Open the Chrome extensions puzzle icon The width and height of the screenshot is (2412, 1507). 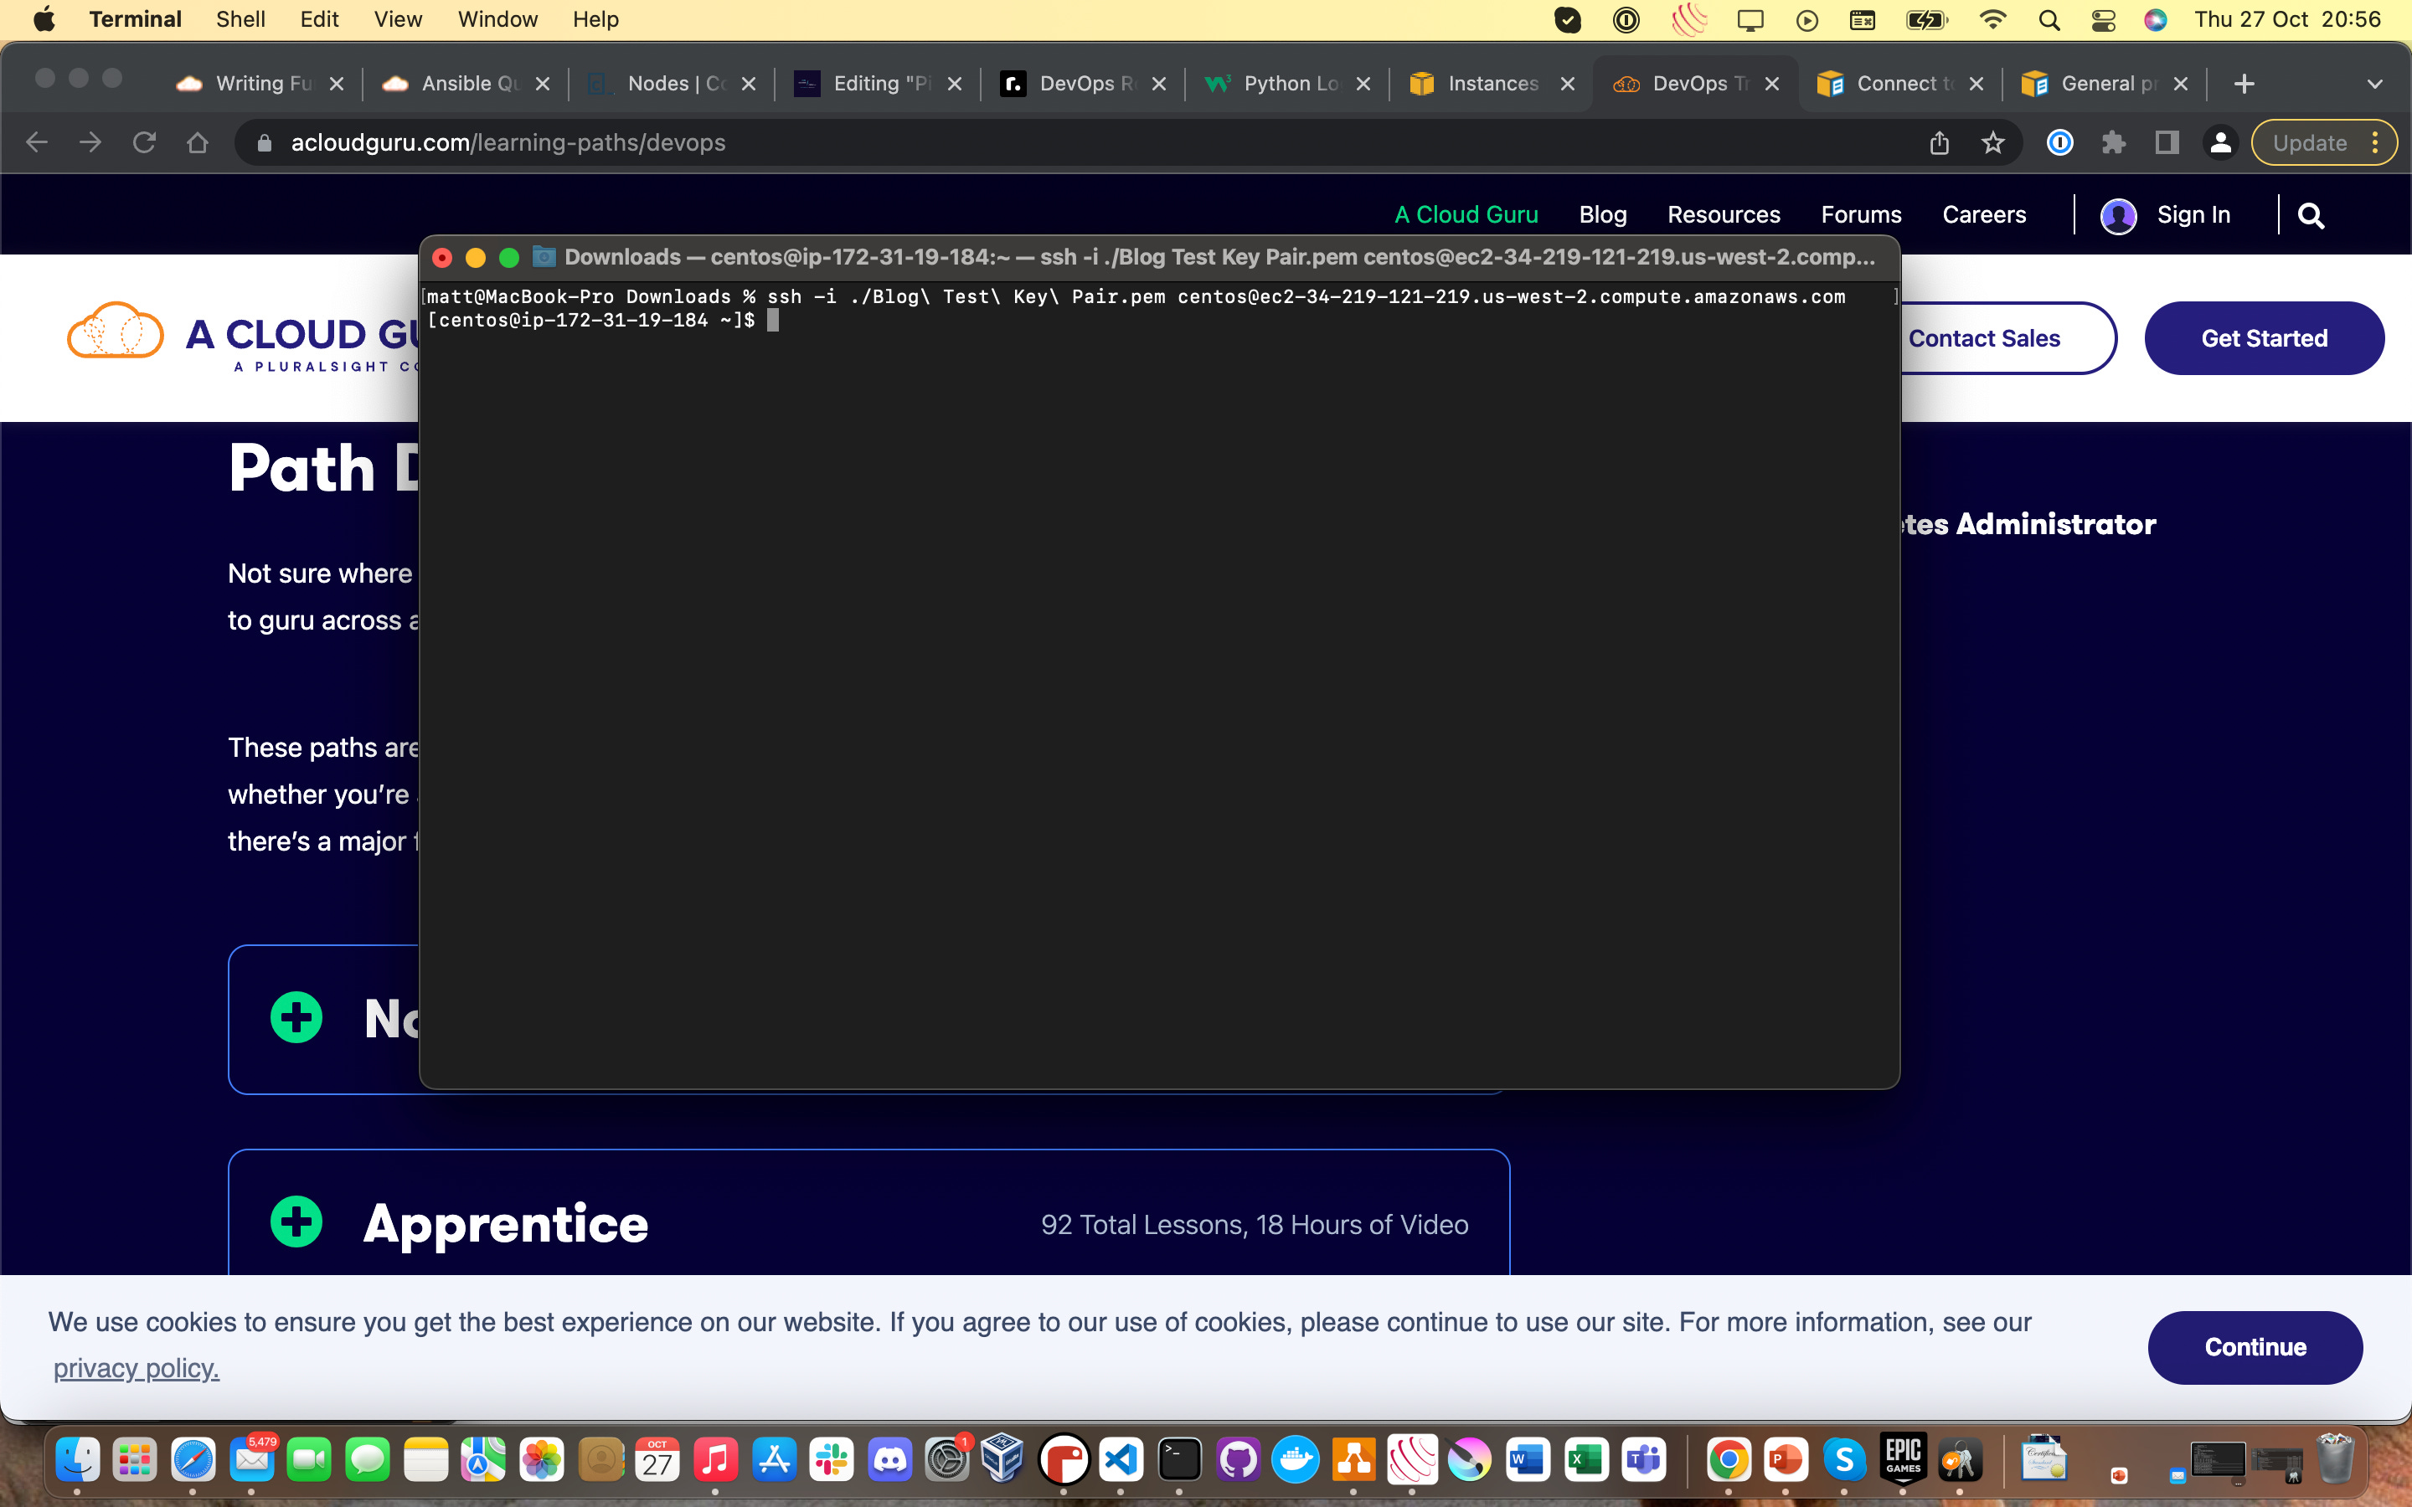[2113, 142]
